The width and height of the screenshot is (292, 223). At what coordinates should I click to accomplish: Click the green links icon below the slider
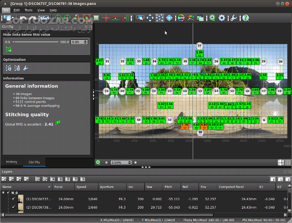[9, 49]
